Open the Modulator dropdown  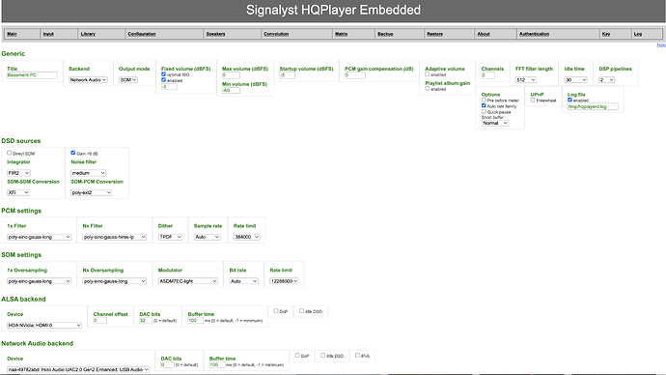188,281
